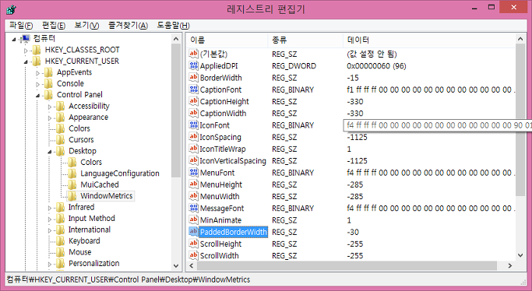
Task: Click the ScrollWidth string icon
Action: tap(193, 255)
